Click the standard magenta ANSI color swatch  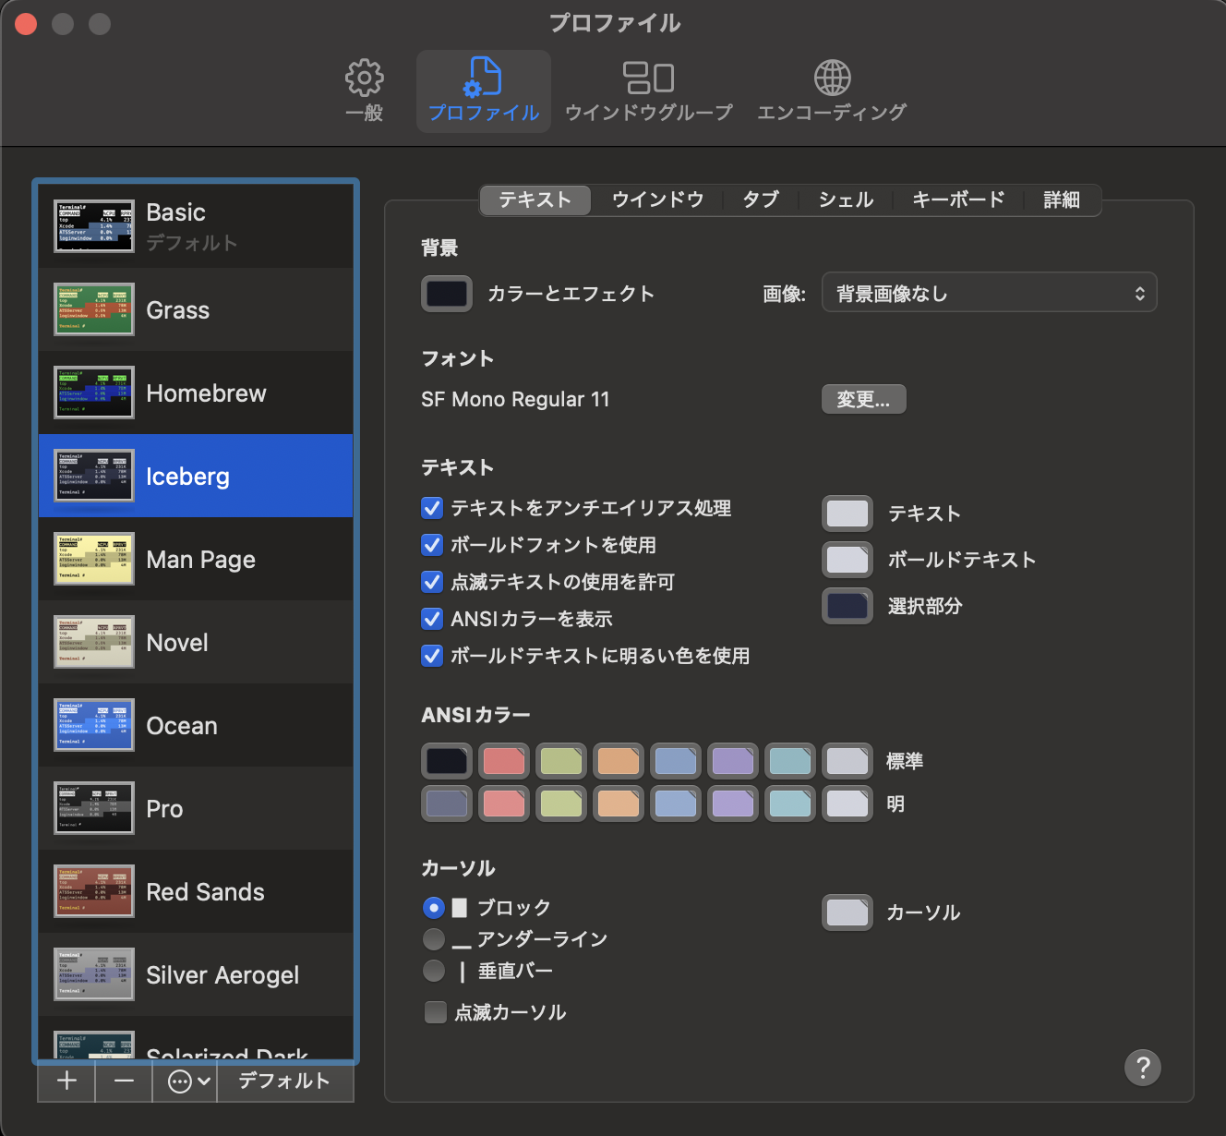pos(733,761)
